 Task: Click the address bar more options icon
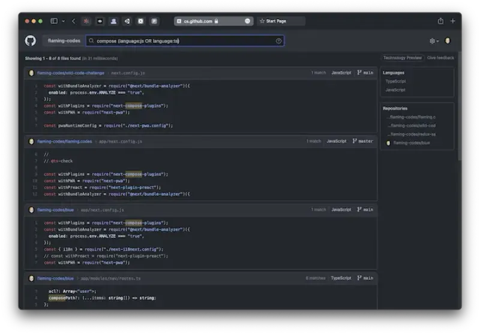coord(247,21)
